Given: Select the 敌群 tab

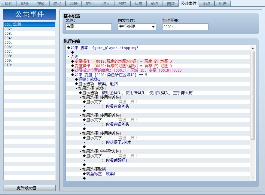Looking at the screenshot, I should click(122, 4).
